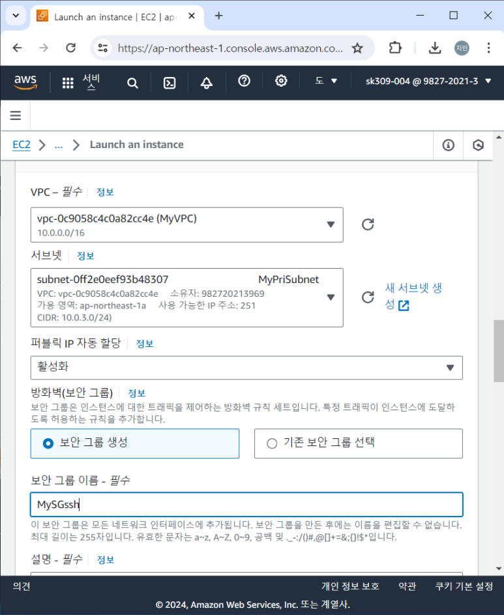
Task: Open the tab search dropdown chevron
Action: 16,16
